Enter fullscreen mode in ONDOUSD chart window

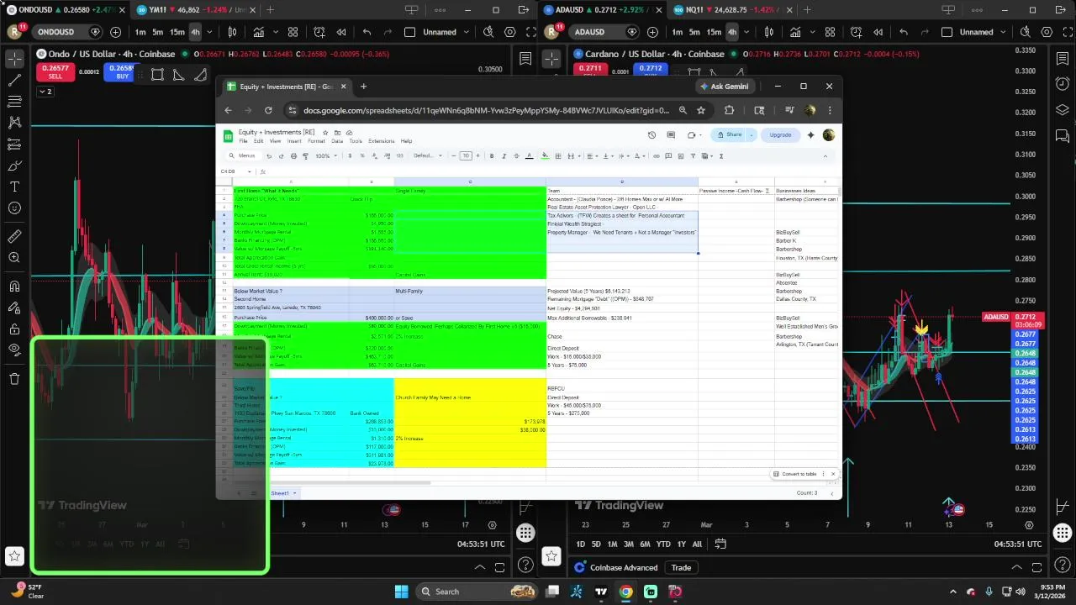[x=531, y=32]
